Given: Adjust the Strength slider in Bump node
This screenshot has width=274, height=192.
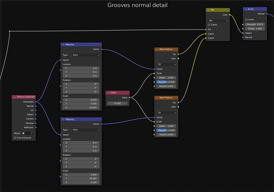Looking at the screenshot, I should click(x=255, y=25).
